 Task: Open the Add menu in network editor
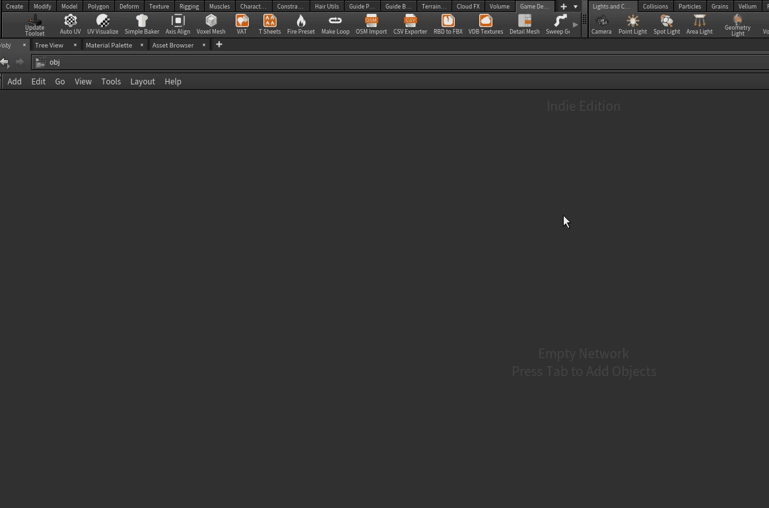click(x=15, y=81)
